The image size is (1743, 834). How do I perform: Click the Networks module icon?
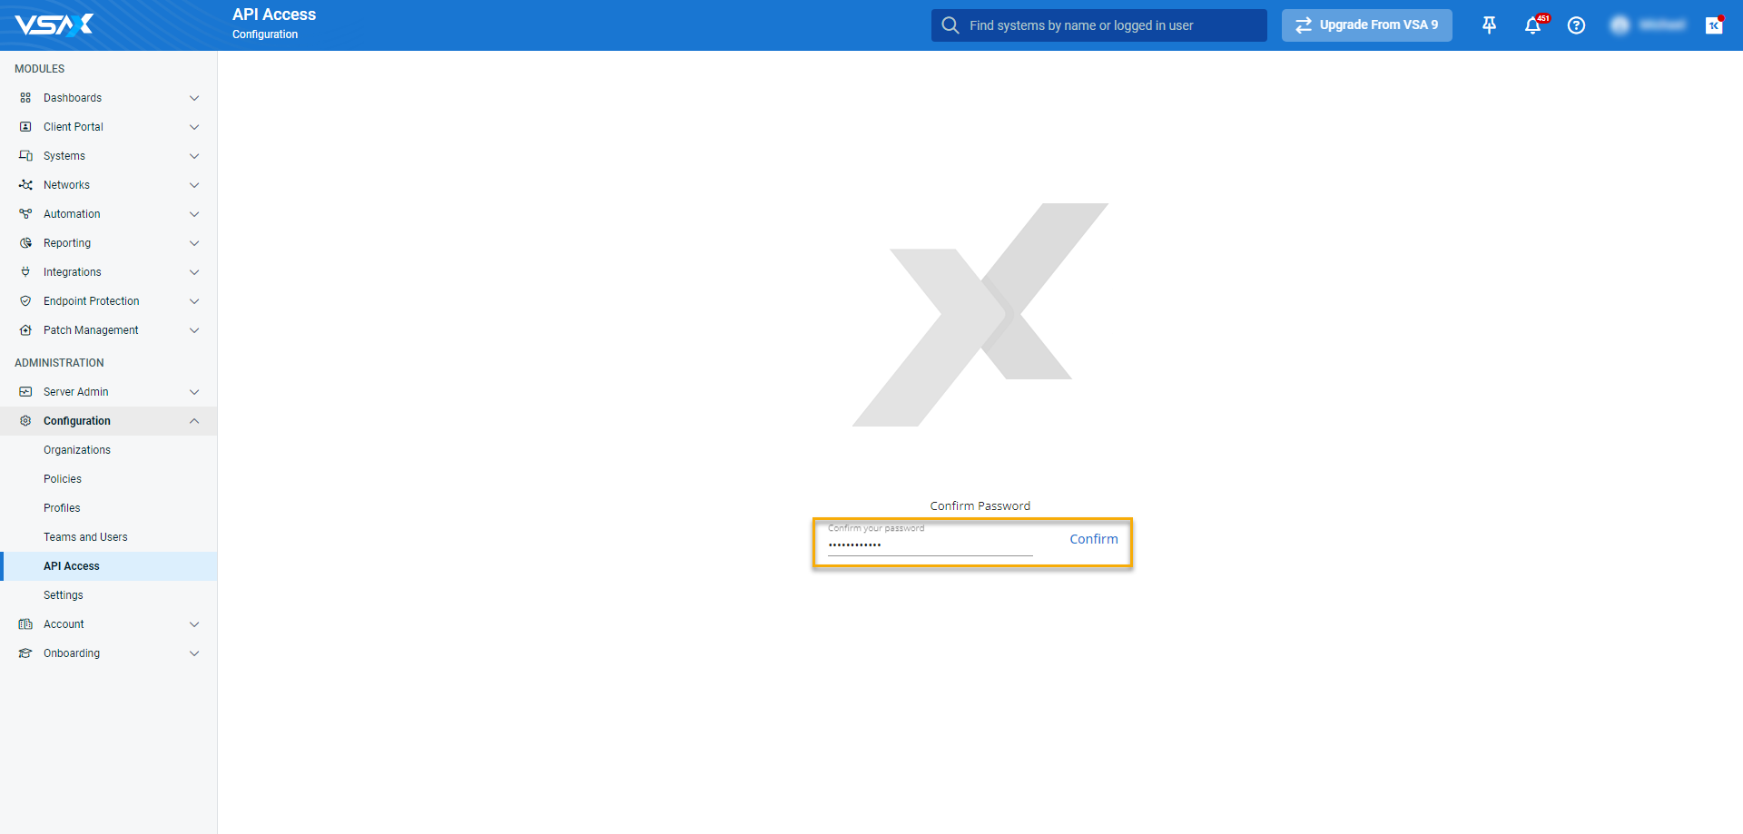pos(25,185)
